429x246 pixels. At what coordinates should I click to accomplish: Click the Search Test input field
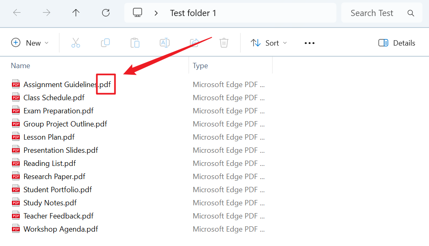pos(372,13)
